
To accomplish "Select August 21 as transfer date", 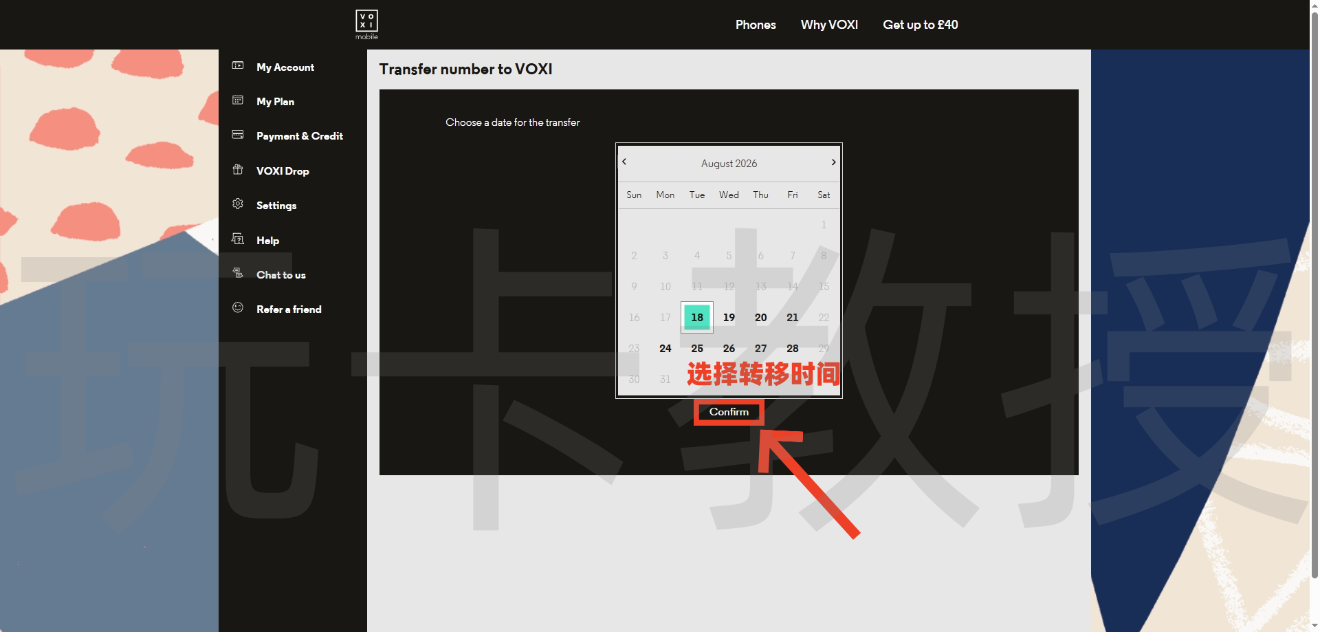I will (793, 317).
